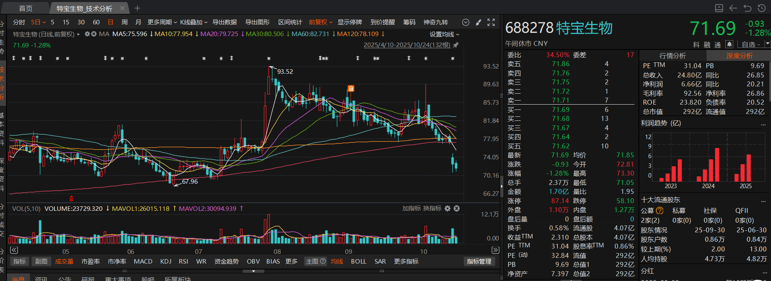Viewport: 771px width, 281px height.
Task: Toggle the 均线 main chart overlay
Action: pyautogui.click(x=336, y=262)
